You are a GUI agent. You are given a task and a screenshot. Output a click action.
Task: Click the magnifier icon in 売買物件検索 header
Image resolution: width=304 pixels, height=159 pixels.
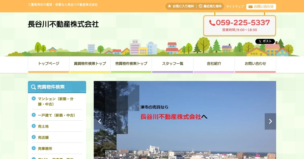pos(33,87)
